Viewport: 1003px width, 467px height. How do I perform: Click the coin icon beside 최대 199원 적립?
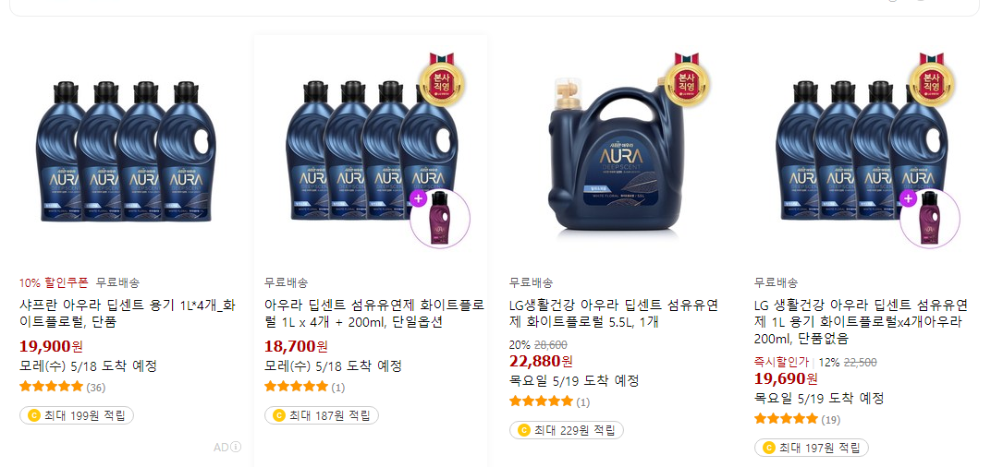(33, 415)
